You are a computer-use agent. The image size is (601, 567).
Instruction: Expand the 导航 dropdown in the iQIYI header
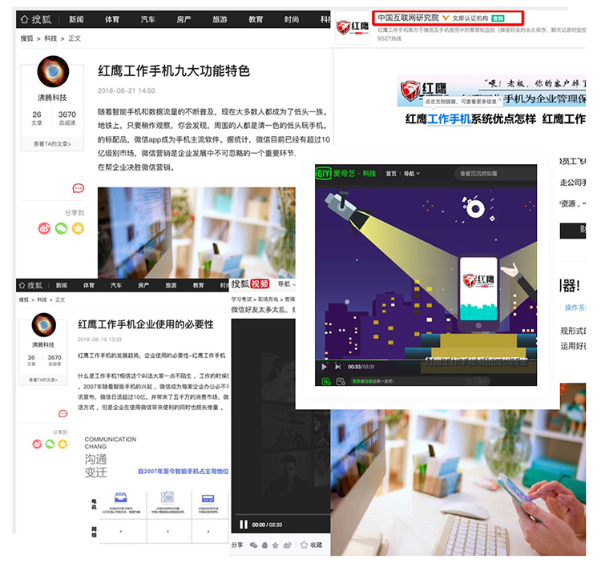[412, 173]
